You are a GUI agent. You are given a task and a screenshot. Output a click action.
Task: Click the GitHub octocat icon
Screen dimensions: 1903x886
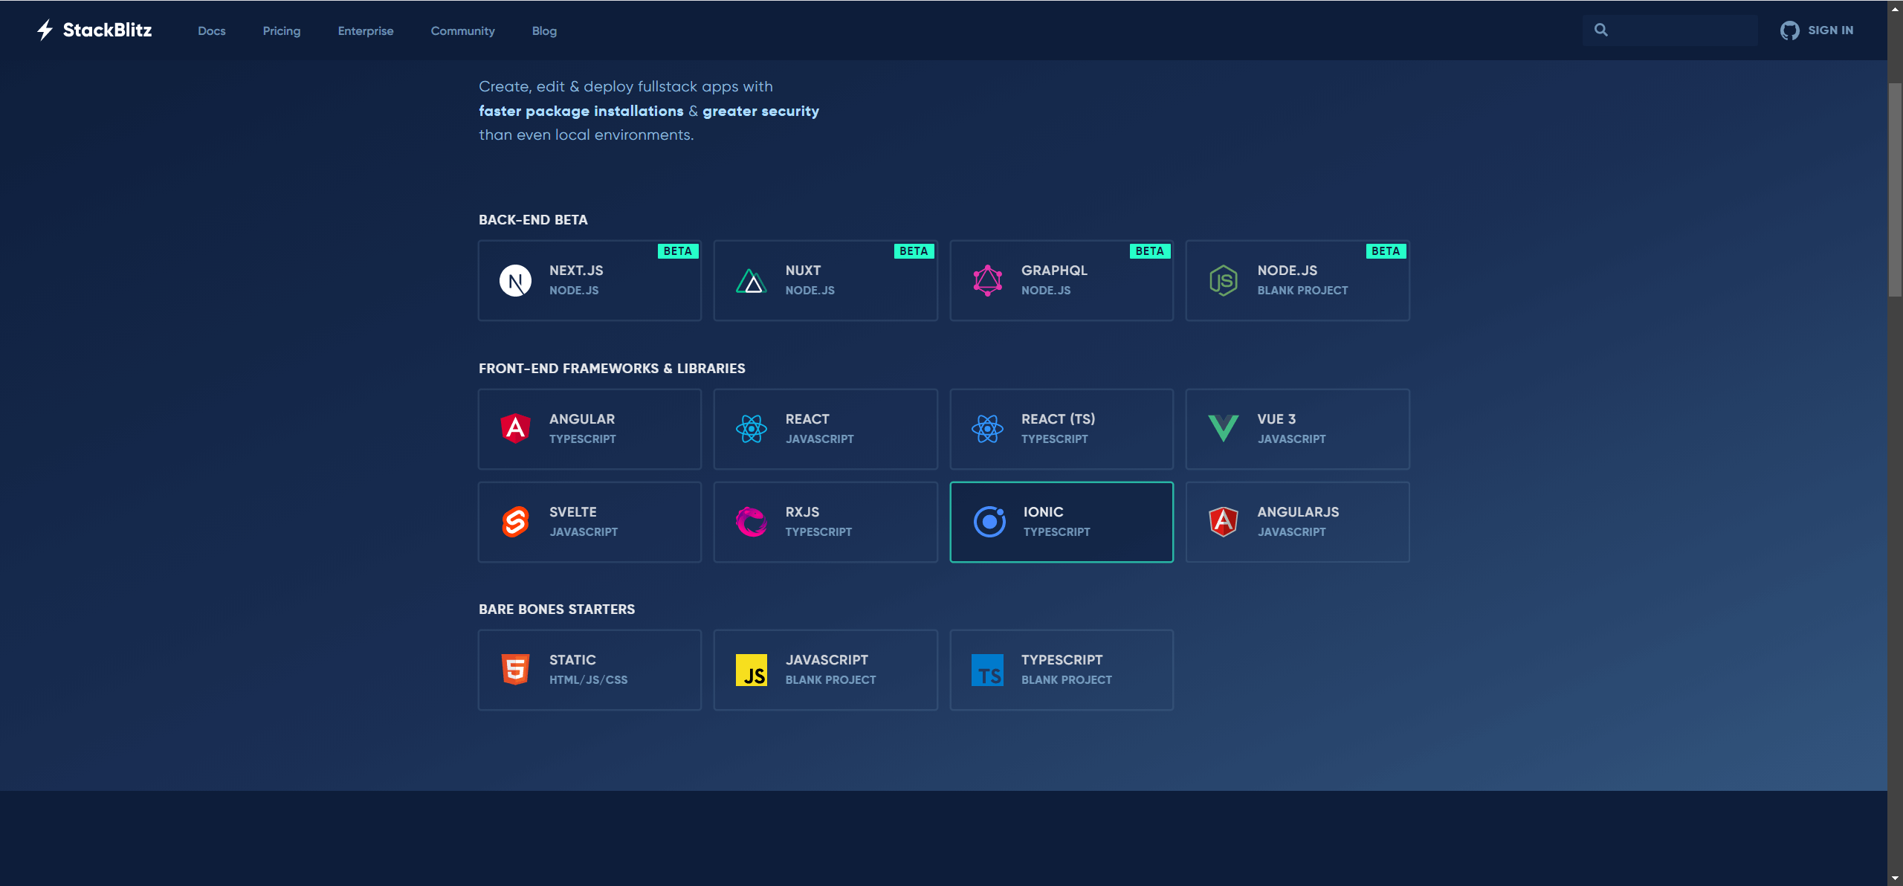(x=1789, y=30)
